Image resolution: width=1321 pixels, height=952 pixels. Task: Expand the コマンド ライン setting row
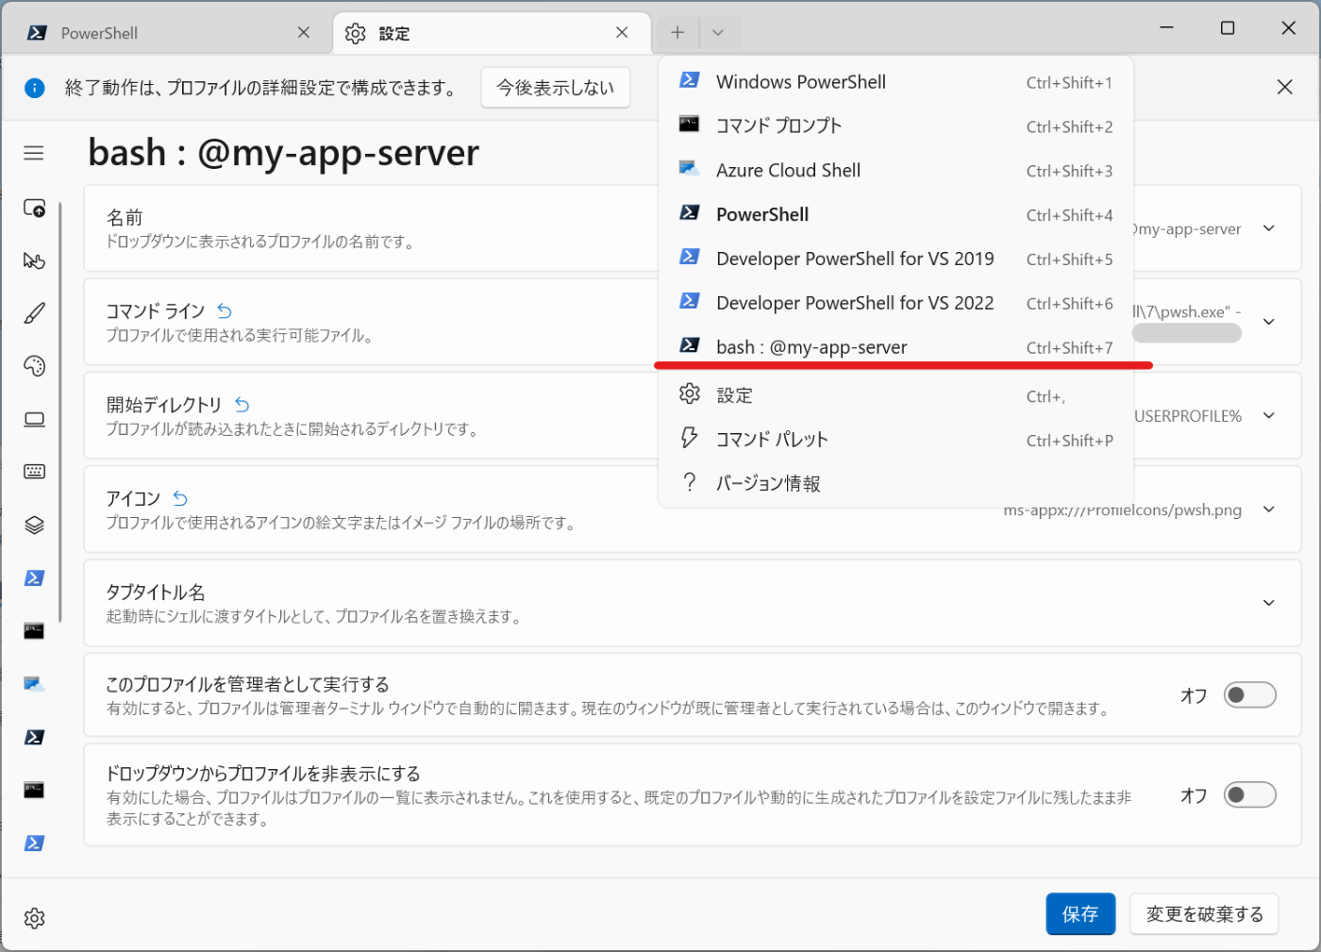click(x=1269, y=322)
